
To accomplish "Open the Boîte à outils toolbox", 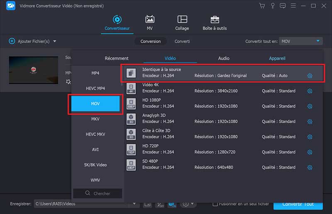I will [x=215, y=23].
